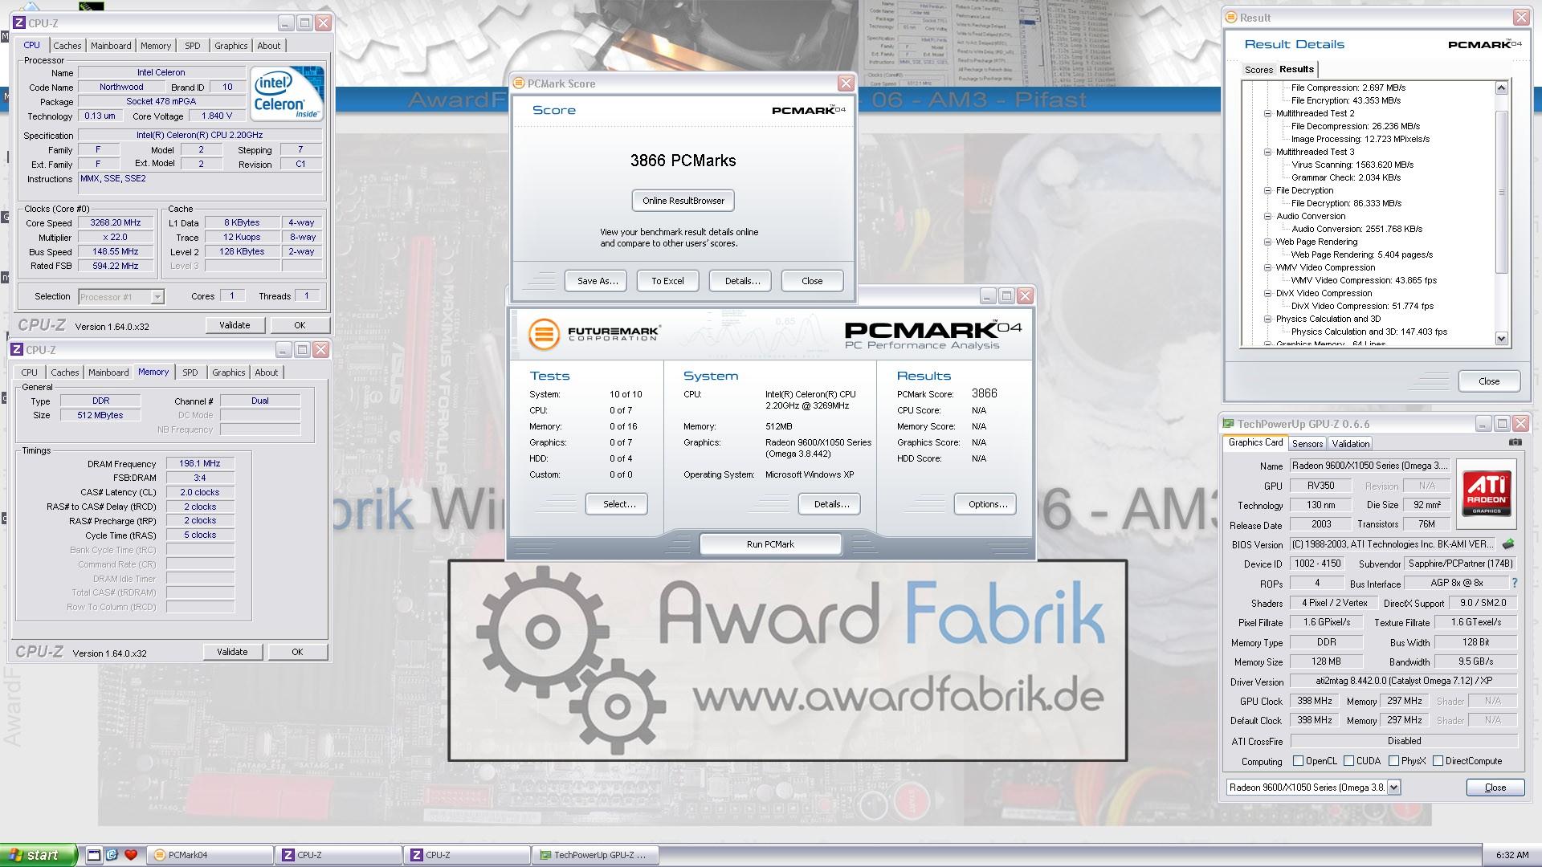Switch to the TechPowerUp GPU-Z taskbar button
Image resolution: width=1542 pixels, height=867 pixels.
[x=596, y=855]
